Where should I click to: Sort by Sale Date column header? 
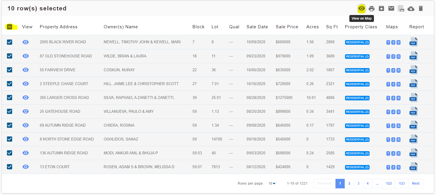tap(257, 27)
